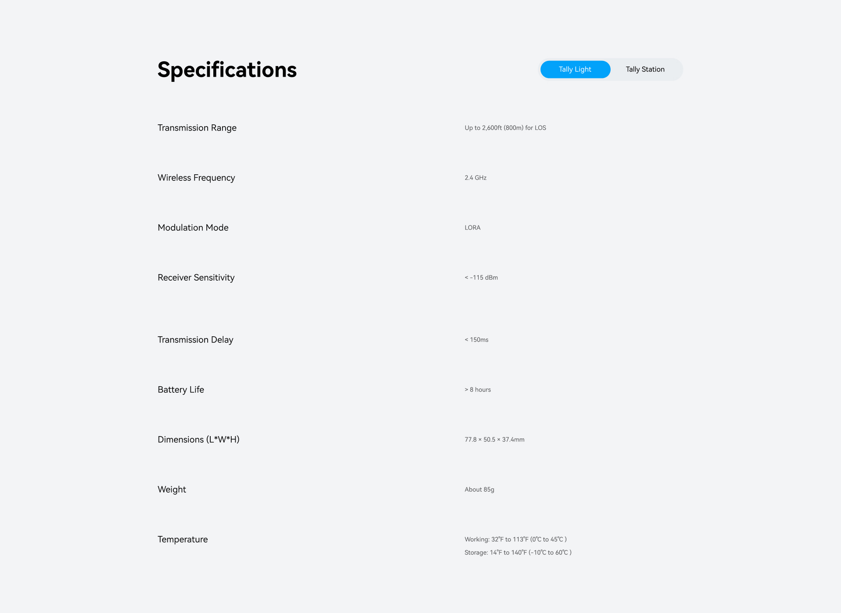Click the Wireless Frequency label
841x613 pixels.
click(196, 178)
